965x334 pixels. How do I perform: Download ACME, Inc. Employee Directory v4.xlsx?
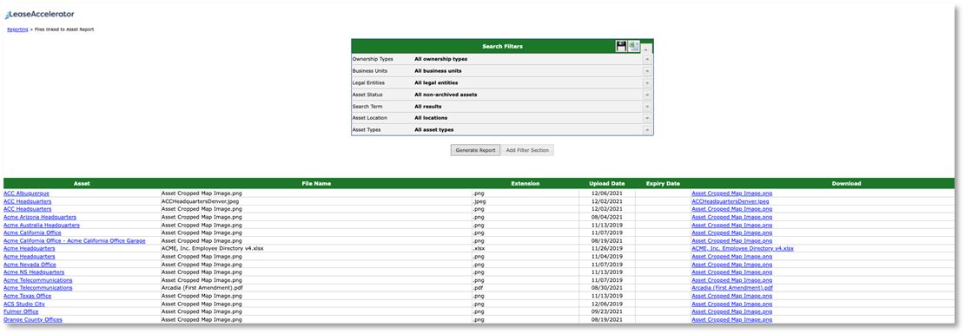click(743, 248)
